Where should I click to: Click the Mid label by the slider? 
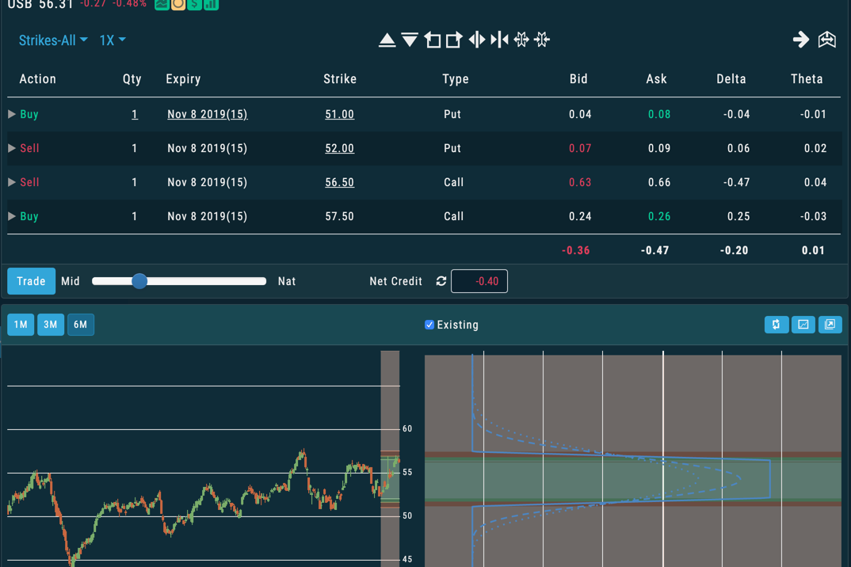pyautogui.click(x=71, y=281)
